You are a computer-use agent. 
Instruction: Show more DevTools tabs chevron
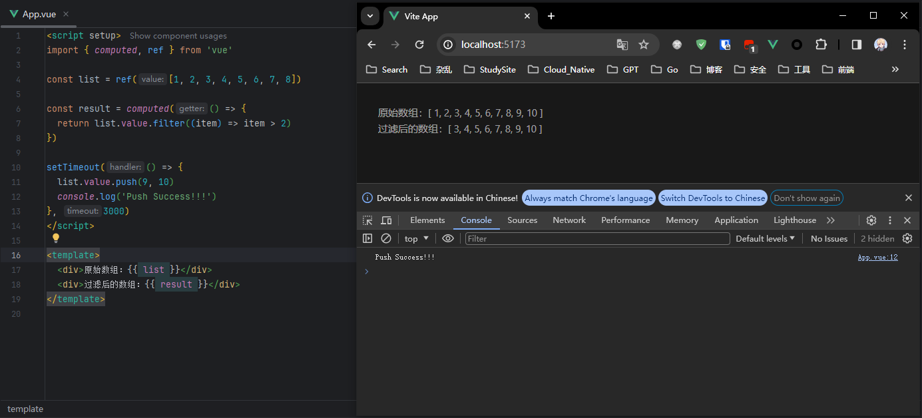(x=830, y=220)
